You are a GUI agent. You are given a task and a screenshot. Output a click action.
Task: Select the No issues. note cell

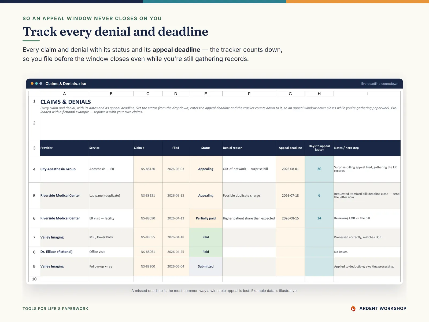[x=367, y=252]
